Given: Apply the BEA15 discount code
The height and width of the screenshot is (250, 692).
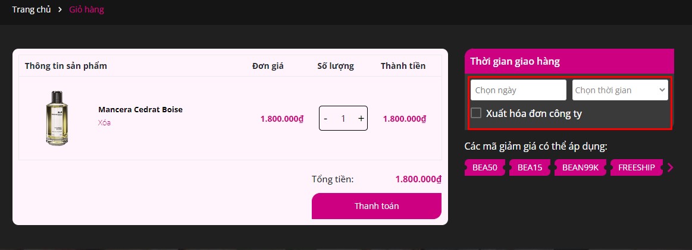Looking at the screenshot, I should pos(530,168).
